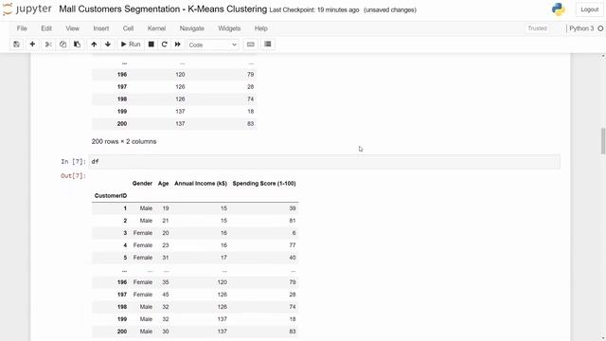This screenshot has height=341, width=606.
Task: Click the Trusted notebook indicator
Action: 537,28
